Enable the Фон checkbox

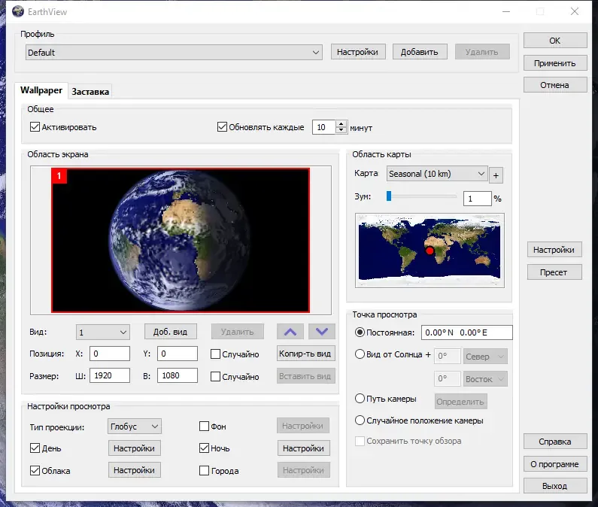pos(204,426)
